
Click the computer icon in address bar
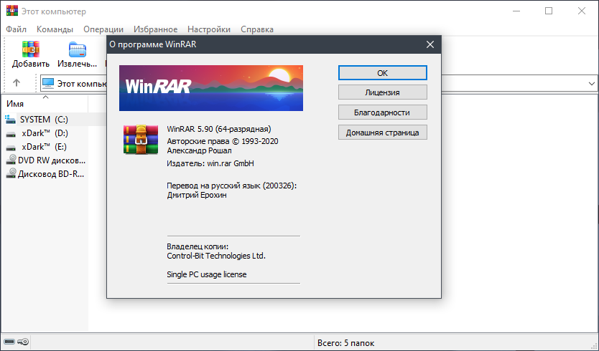tap(48, 83)
